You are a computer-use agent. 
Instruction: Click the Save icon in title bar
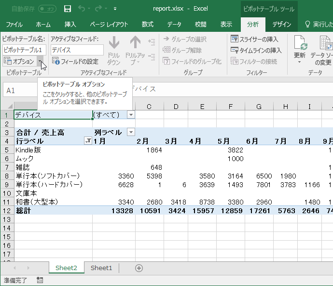[x=67, y=9]
